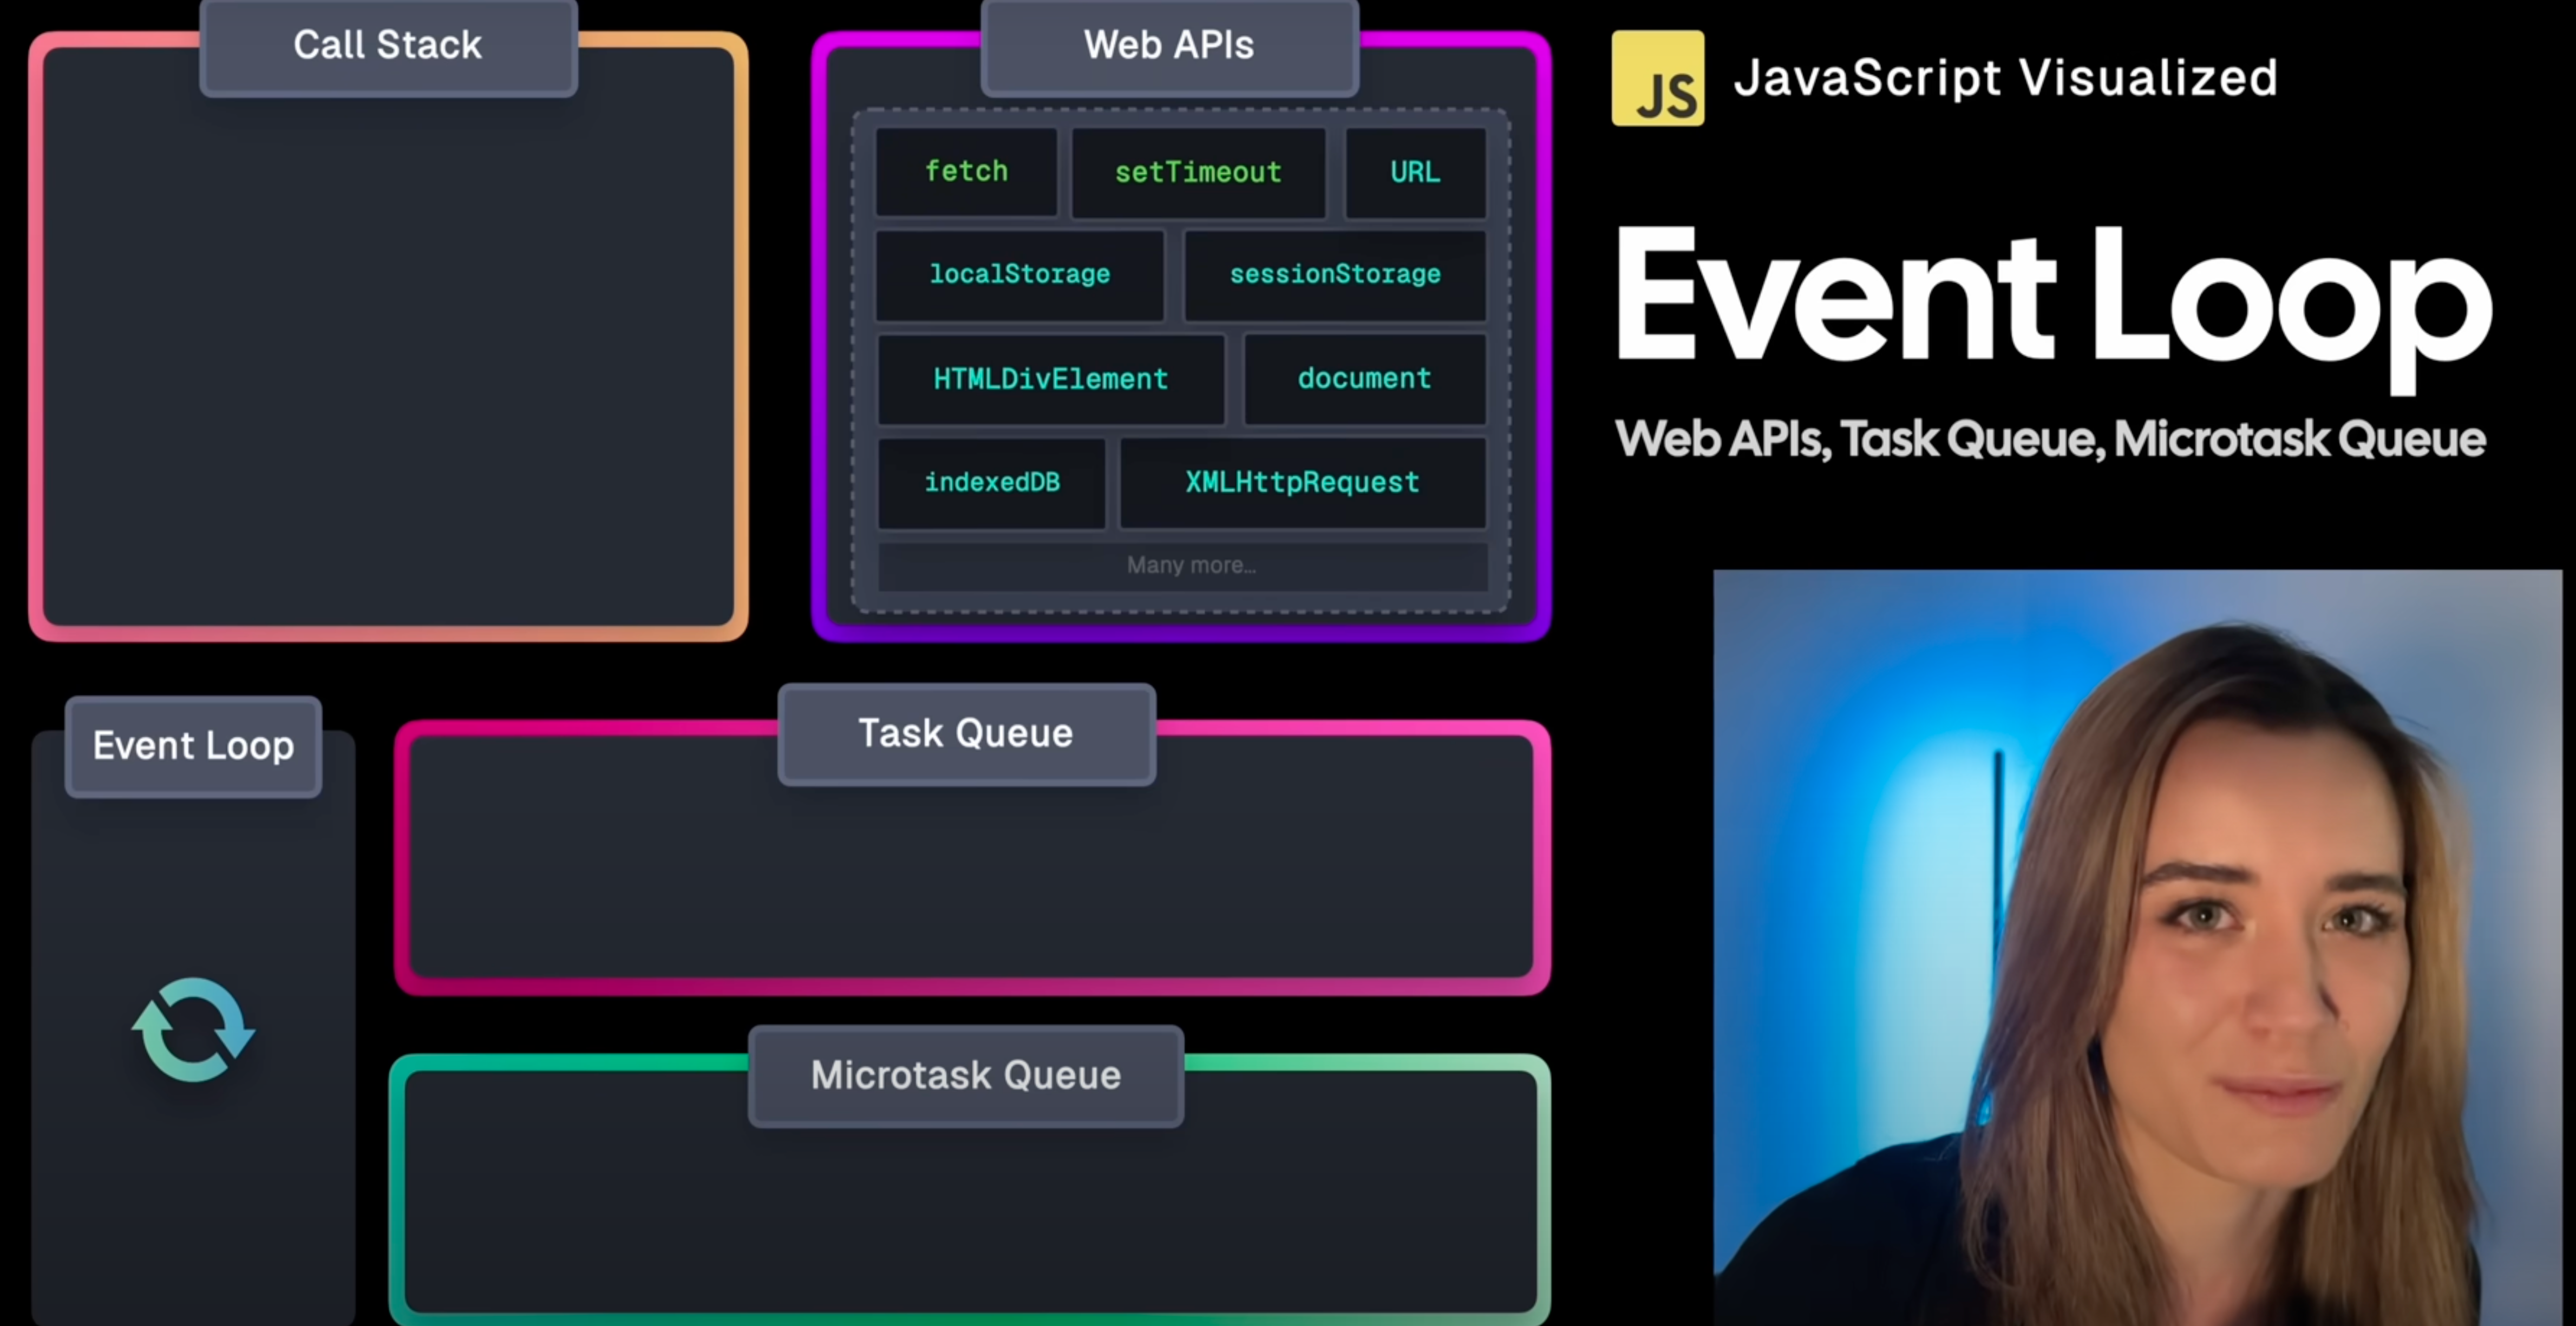Select the fetch Web API box

point(966,171)
